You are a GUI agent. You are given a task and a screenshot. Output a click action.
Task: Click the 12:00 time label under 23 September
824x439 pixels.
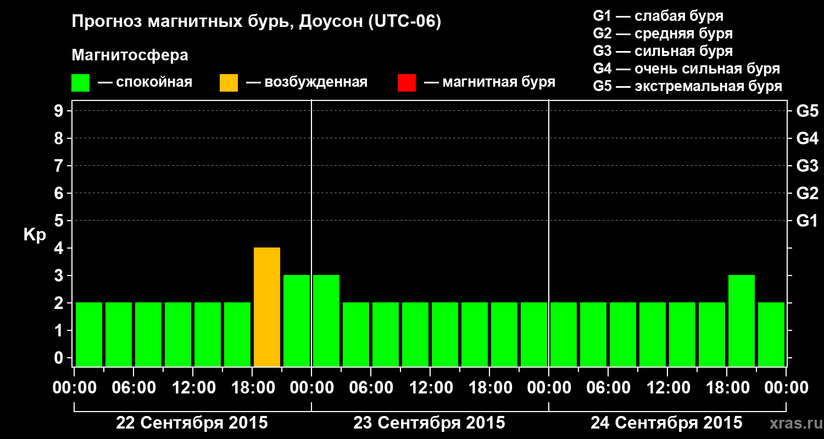pyautogui.click(x=430, y=388)
